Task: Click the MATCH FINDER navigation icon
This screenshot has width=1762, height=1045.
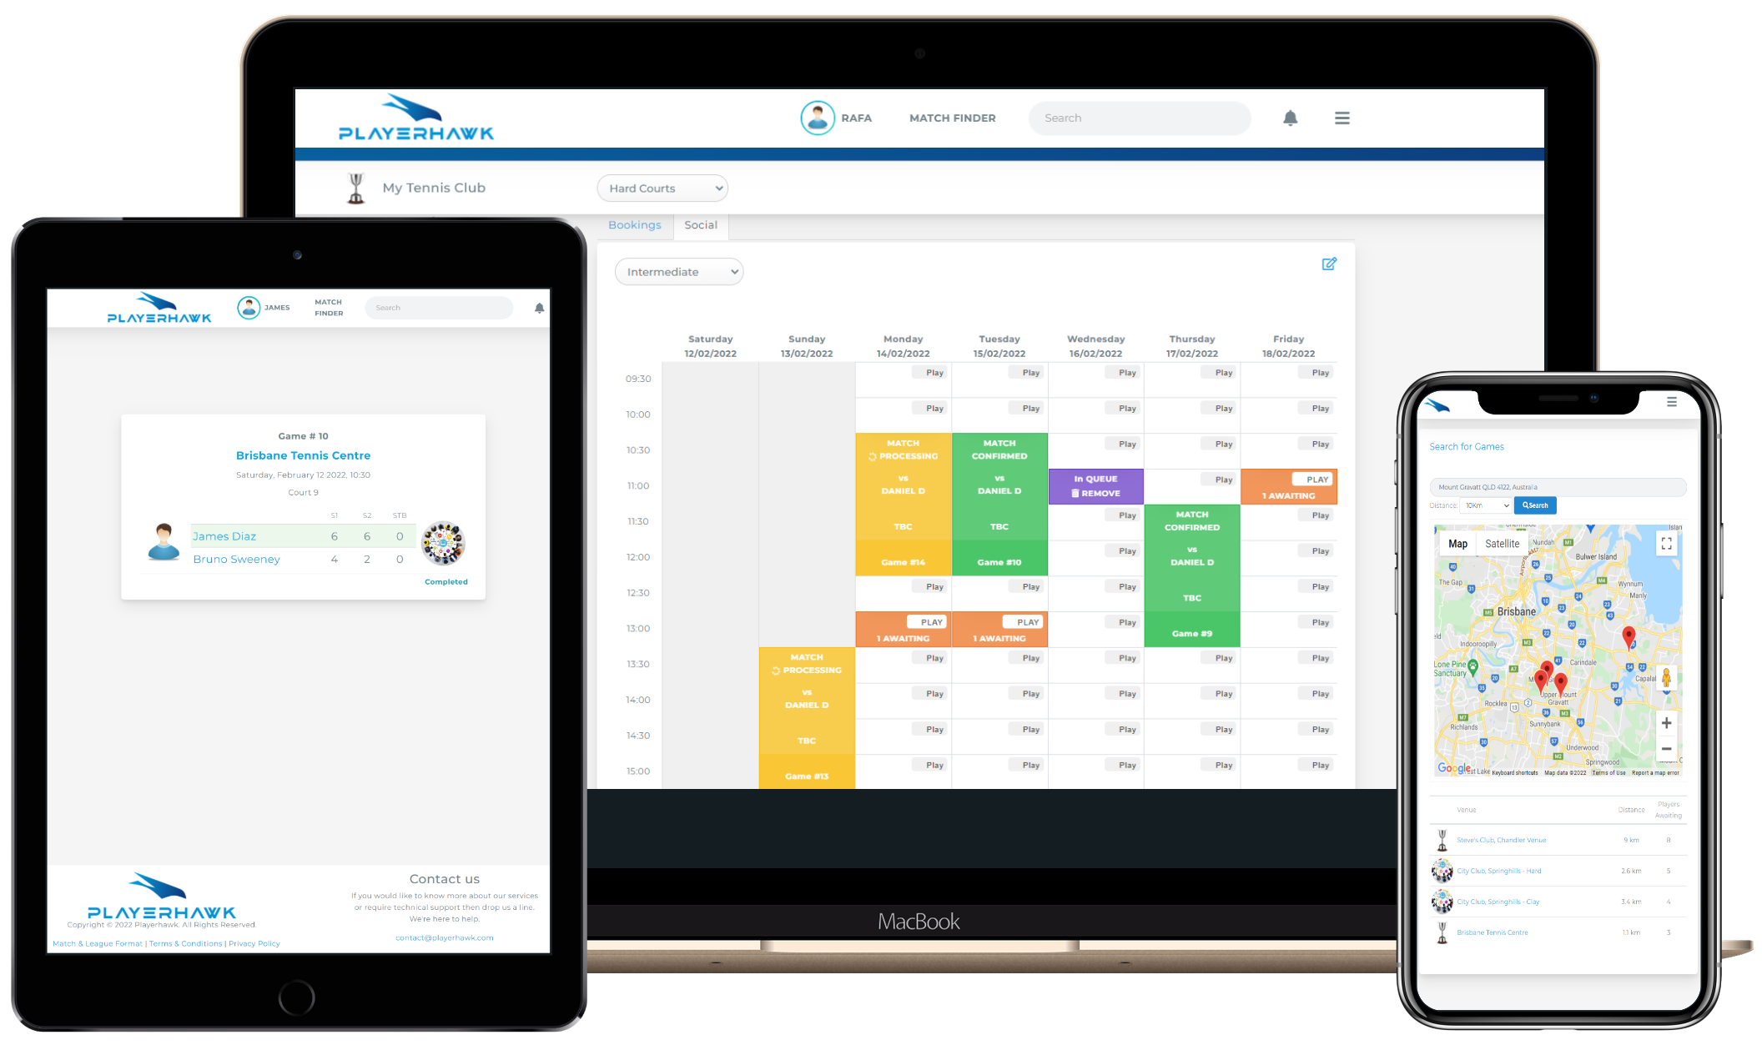Action: tap(951, 117)
